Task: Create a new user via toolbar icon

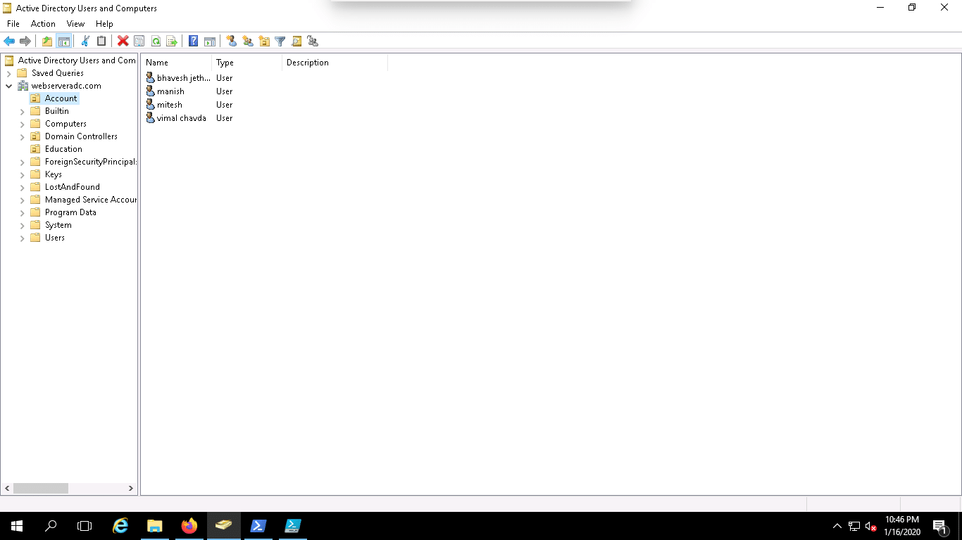Action: [x=231, y=41]
